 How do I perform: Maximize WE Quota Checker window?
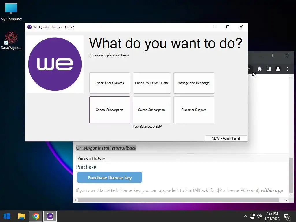(x=228, y=27)
